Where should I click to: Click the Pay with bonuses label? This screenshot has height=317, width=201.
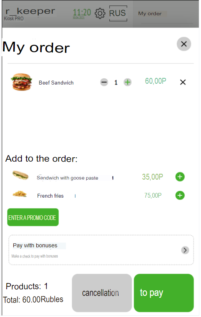(35, 245)
